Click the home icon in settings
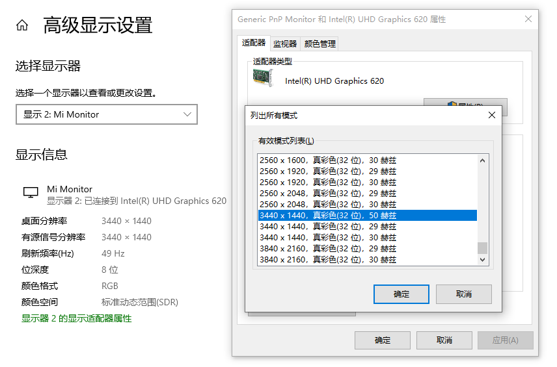The height and width of the screenshot is (367, 557). [x=22, y=25]
